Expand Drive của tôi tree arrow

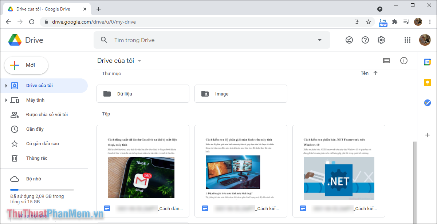click(6, 86)
